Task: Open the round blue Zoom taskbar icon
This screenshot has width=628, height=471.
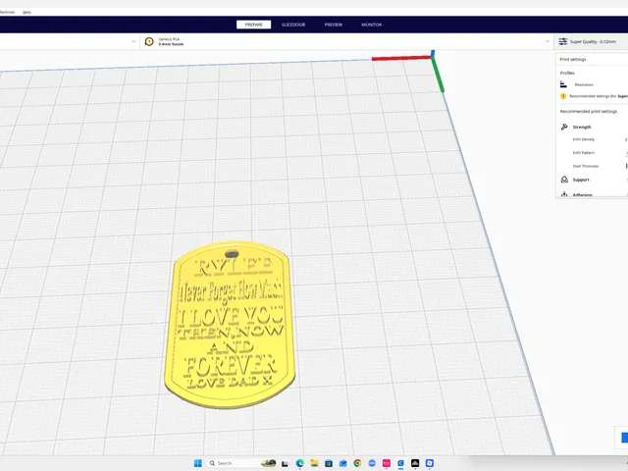Action: [372, 463]
